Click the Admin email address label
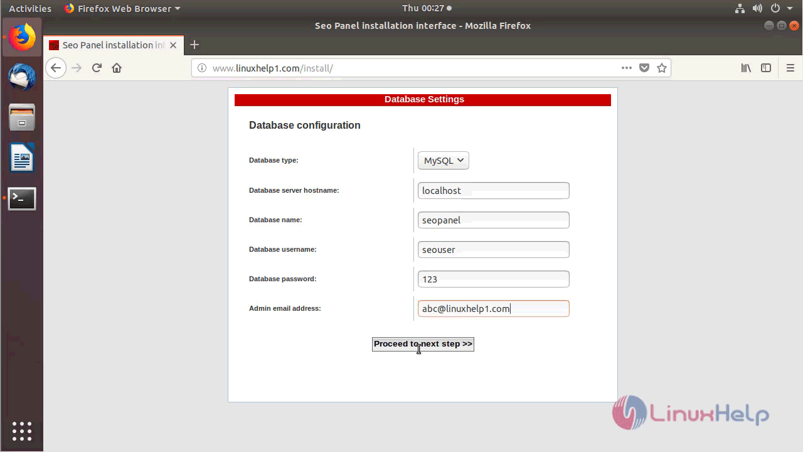803x452 pixels. coord(285,308)
